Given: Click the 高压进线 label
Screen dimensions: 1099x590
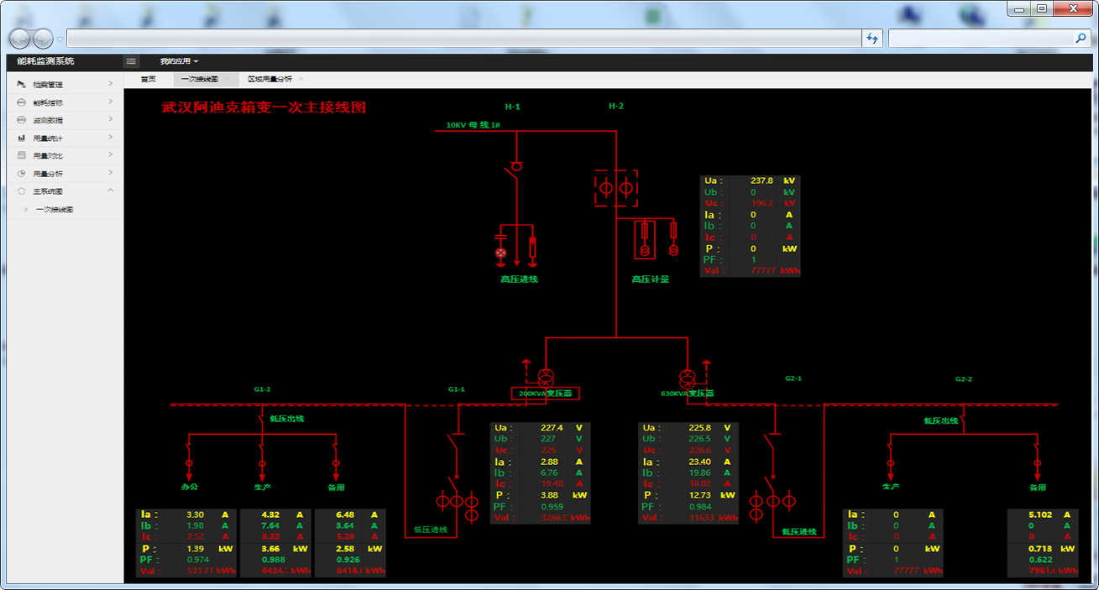Looking at the screenshot, I should click(x=519, y=279).
